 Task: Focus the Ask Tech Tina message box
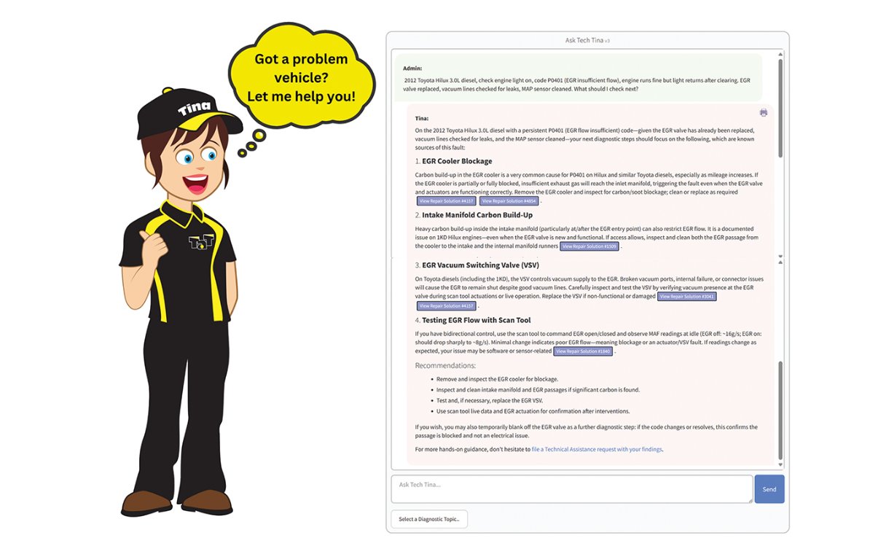571,489
